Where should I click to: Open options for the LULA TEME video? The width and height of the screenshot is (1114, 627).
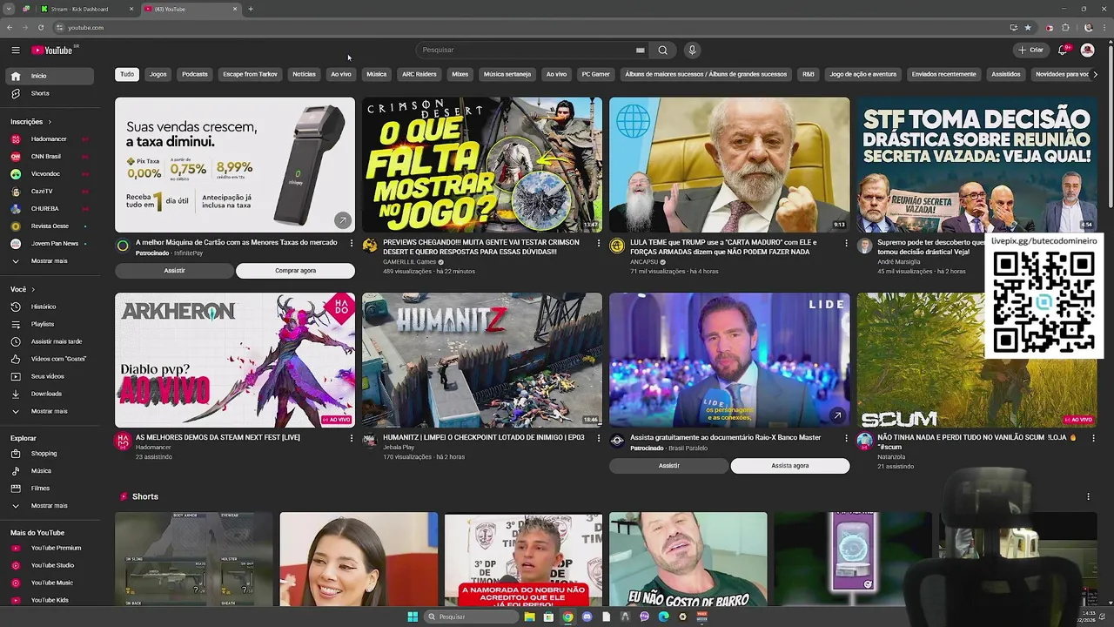tap(846, 243)
